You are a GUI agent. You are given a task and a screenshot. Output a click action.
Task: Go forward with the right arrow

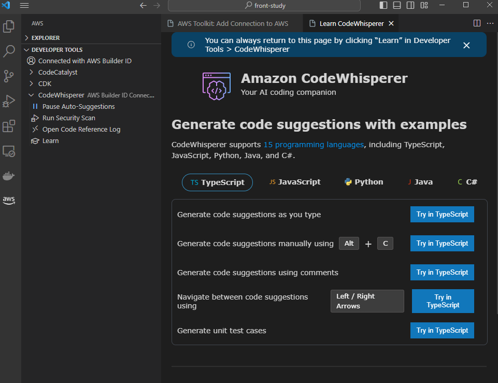(x=157, y=5)
